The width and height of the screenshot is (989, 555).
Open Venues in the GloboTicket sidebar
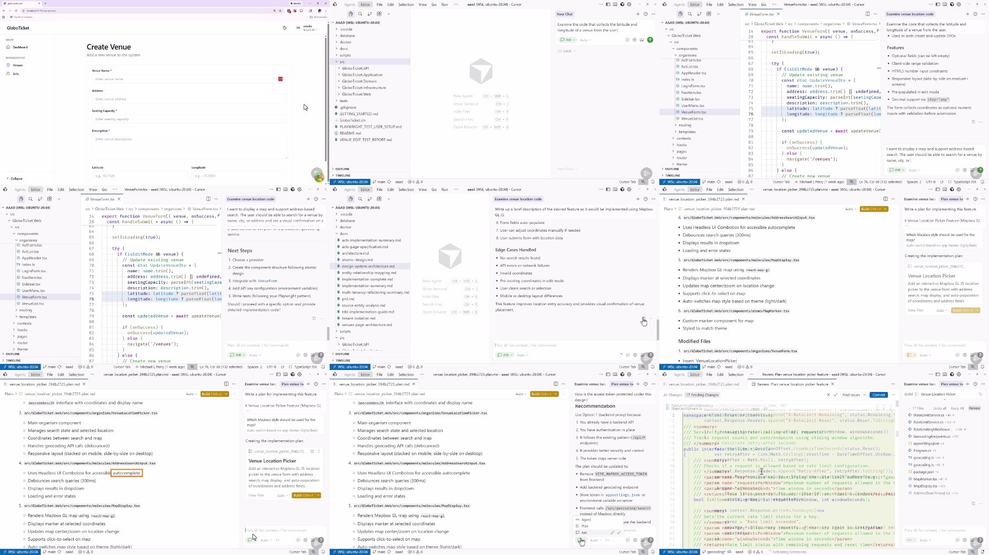pos(18,65)
